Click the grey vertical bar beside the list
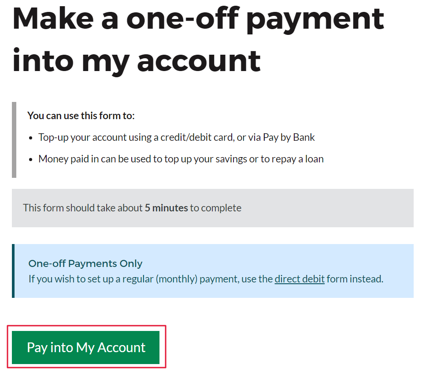Viewport: 426px width, 372px height. tap(14, 140)
